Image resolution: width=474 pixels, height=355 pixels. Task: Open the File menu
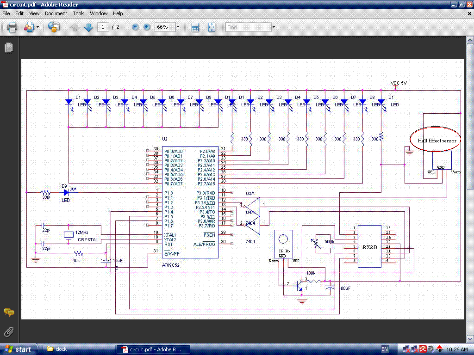(6, 13)
